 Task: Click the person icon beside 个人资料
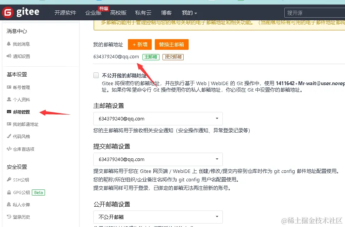click(x=9, y=99)
